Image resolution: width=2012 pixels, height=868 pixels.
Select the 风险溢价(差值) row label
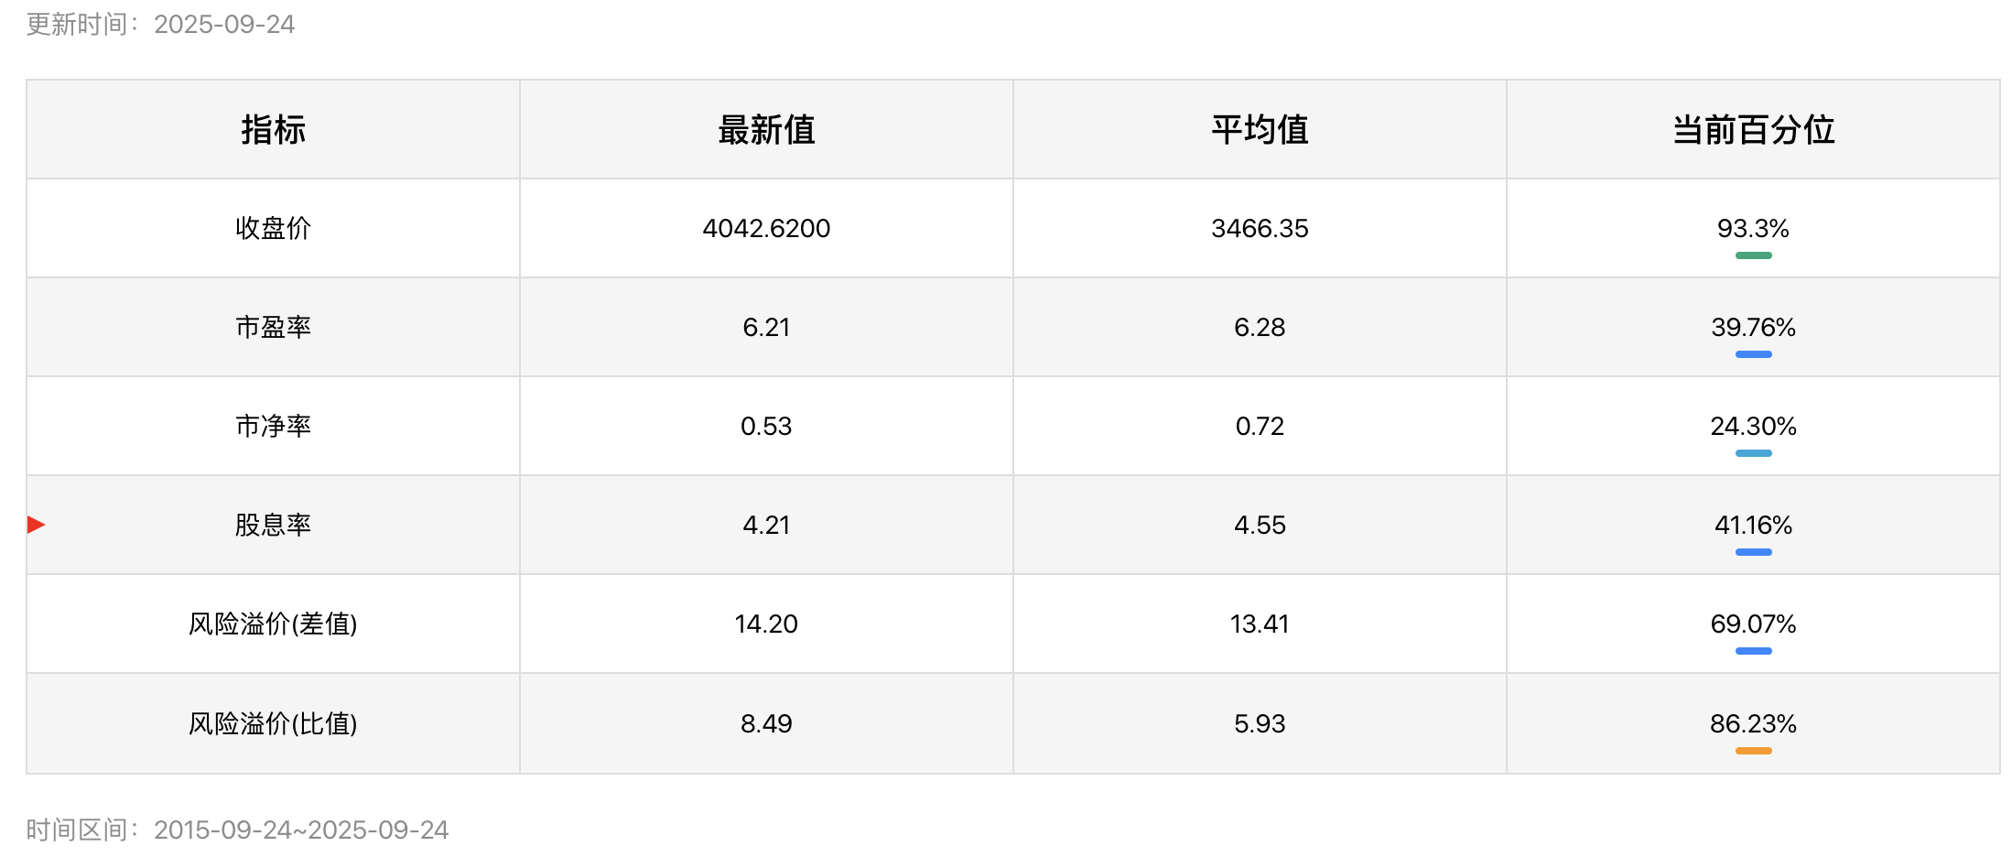click(x=273, y=624)
